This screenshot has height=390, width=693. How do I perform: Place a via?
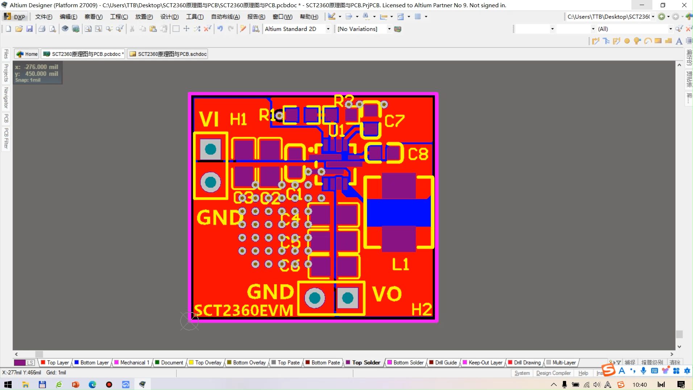(x=638, y=41)
